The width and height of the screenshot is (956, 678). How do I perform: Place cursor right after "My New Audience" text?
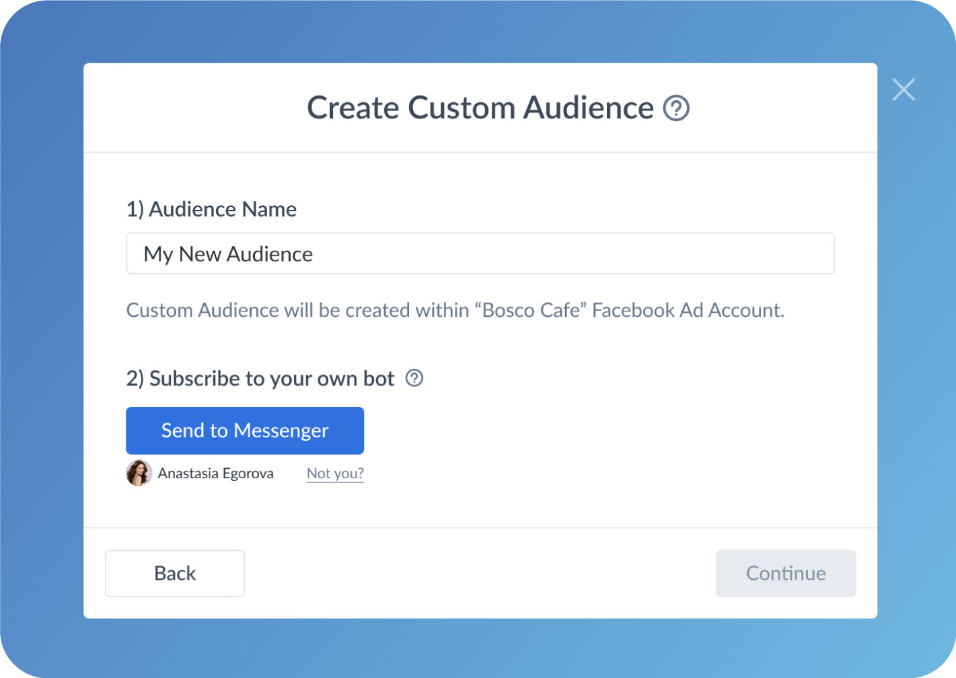pyautogui.click(x=315, y=254)
